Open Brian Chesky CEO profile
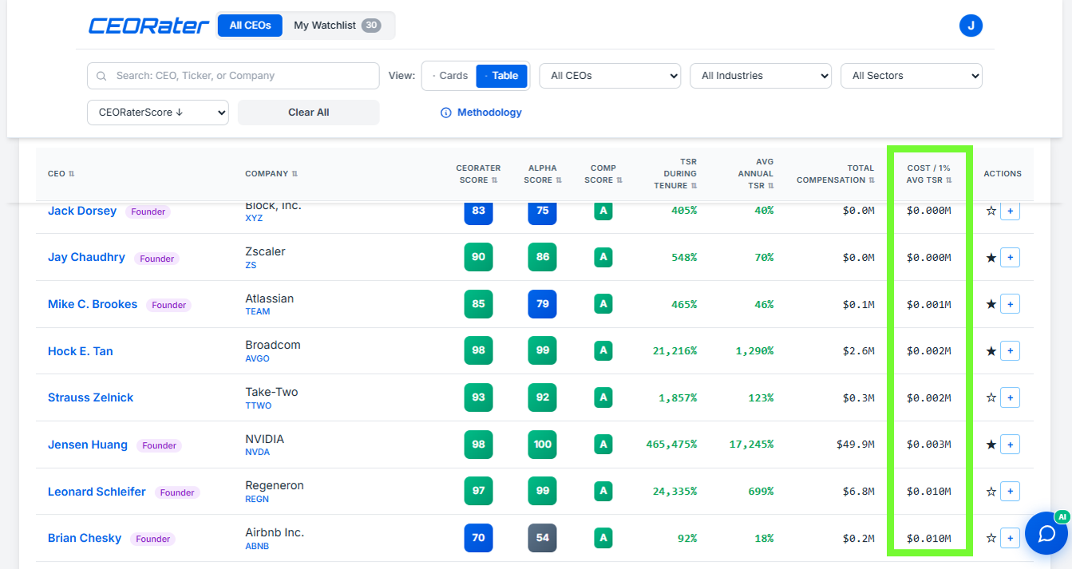 point(85,539)
